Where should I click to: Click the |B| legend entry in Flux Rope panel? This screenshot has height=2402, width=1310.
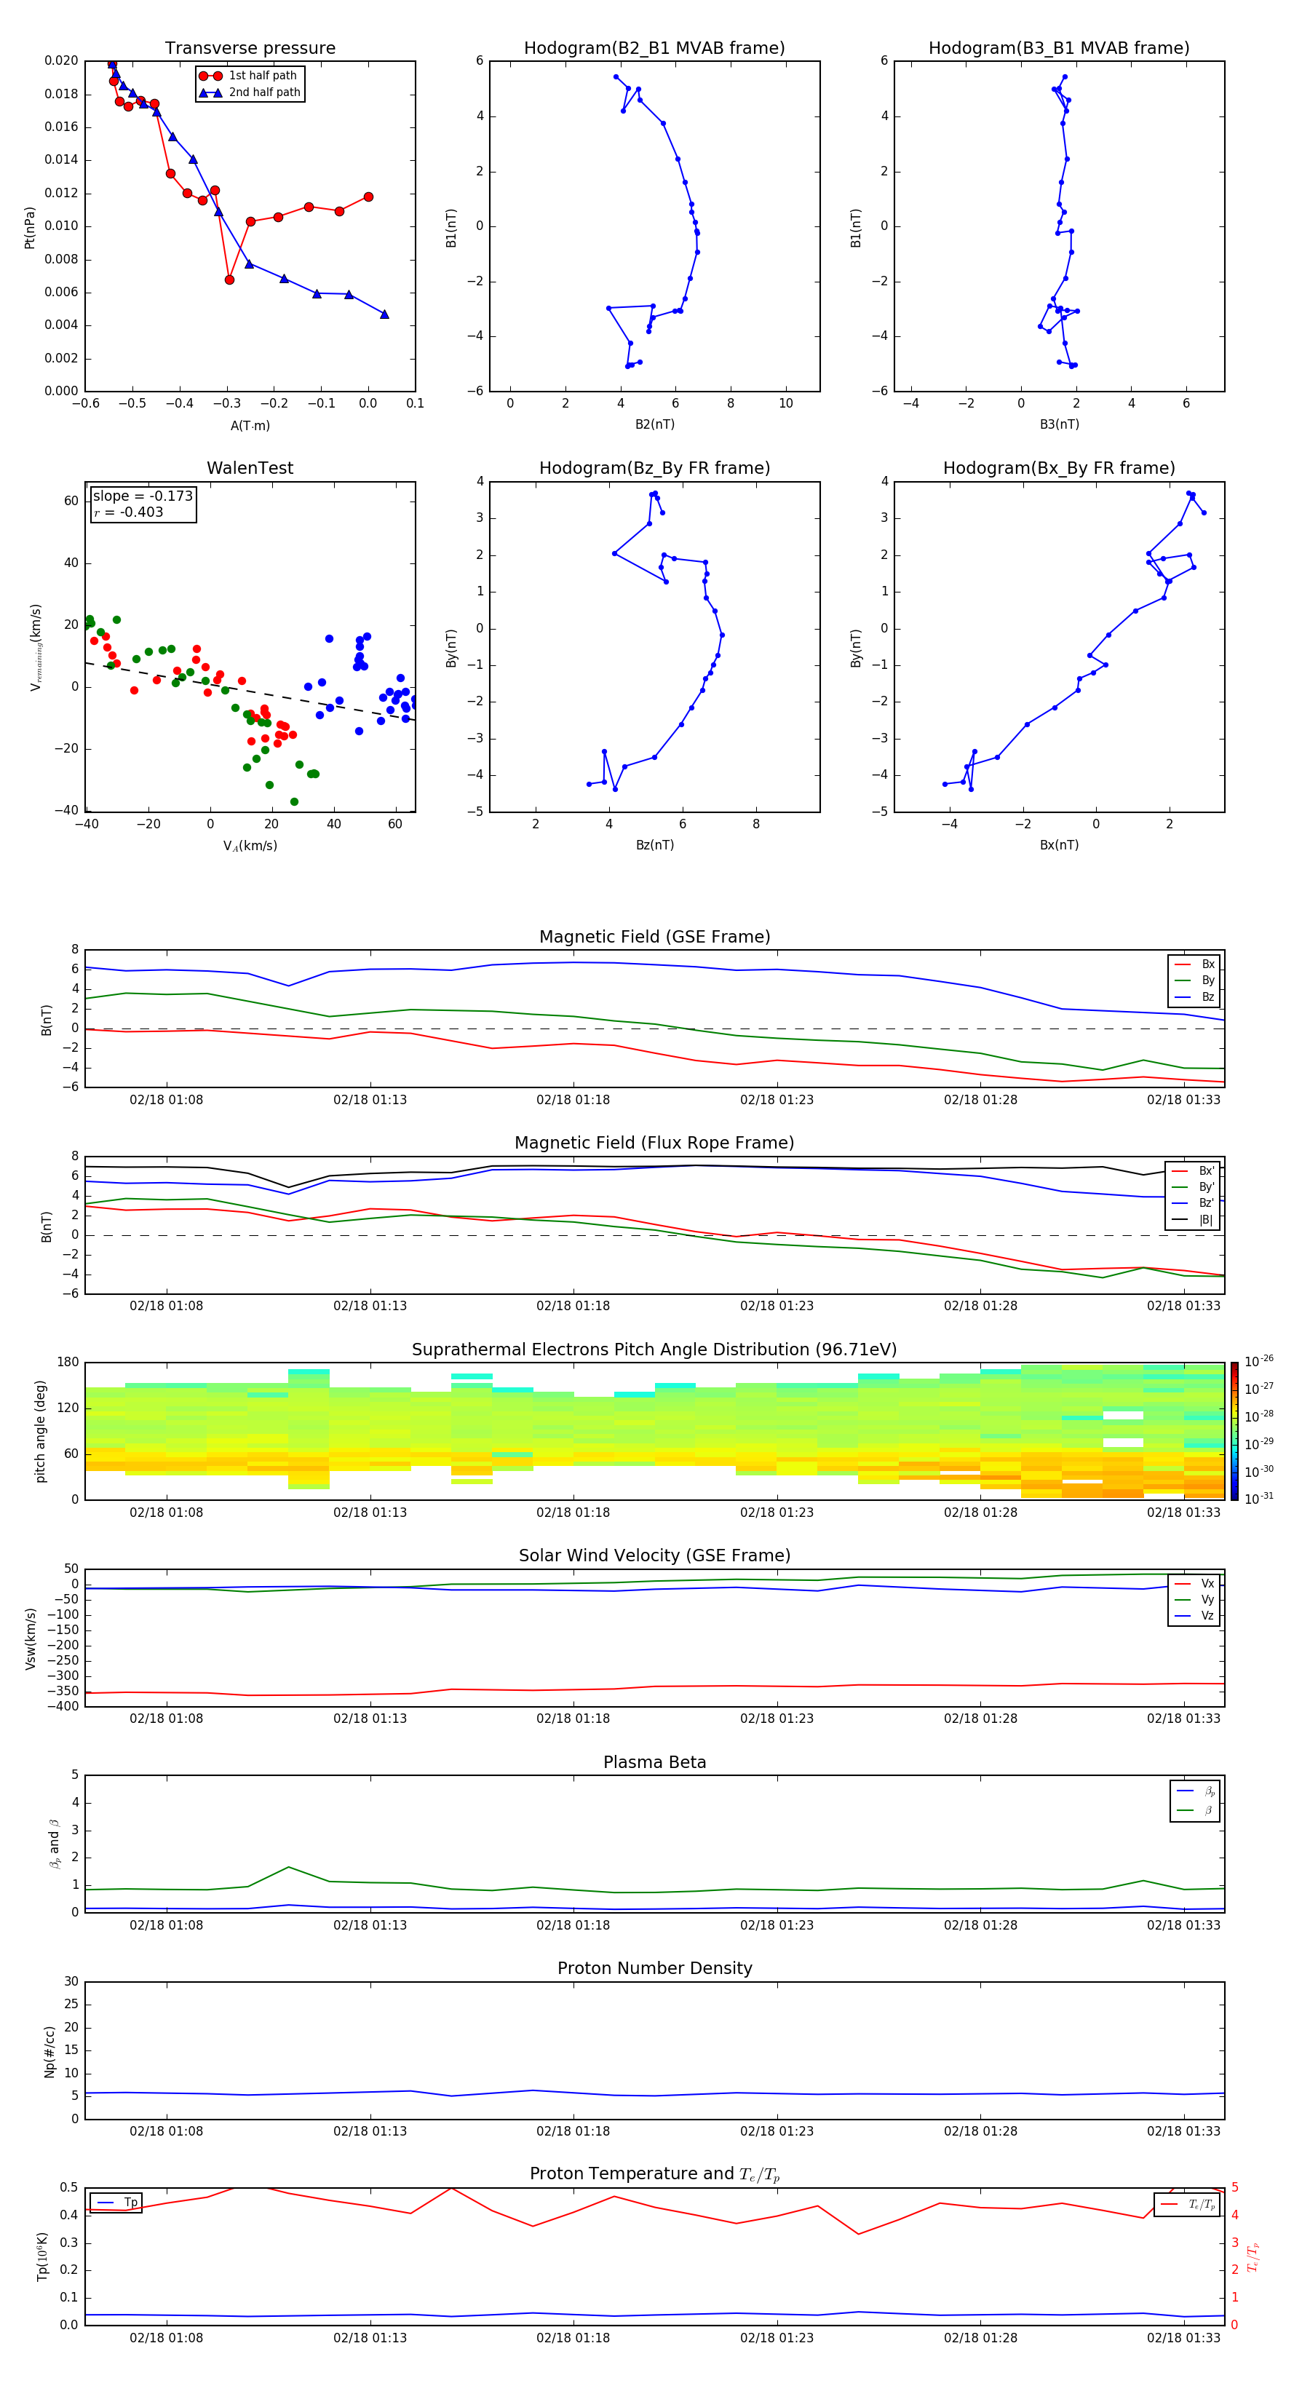(1193, 1220)
